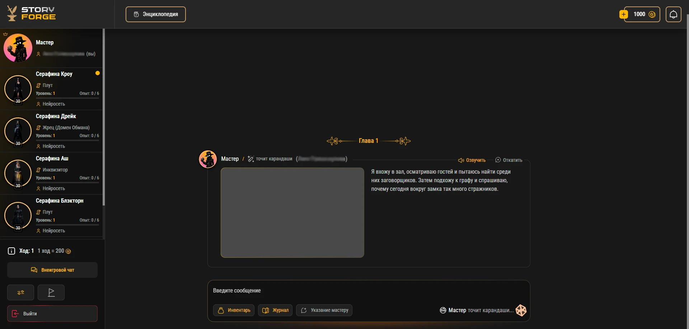Click the player list scrollbar

[104, 117]
